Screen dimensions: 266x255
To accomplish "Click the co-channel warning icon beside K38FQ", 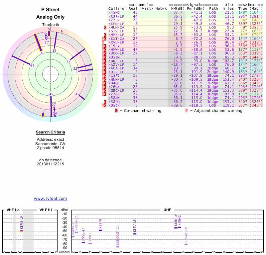I will coord(105,102).
